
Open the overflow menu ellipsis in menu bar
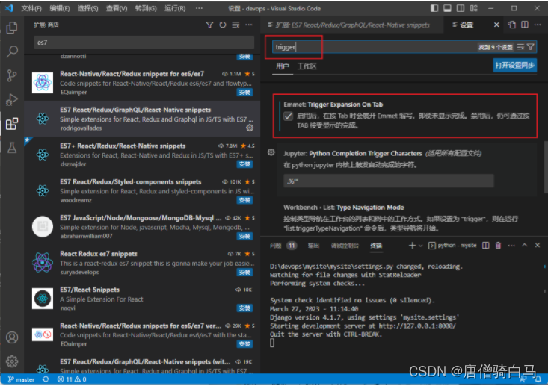click(x=199, y=8)
